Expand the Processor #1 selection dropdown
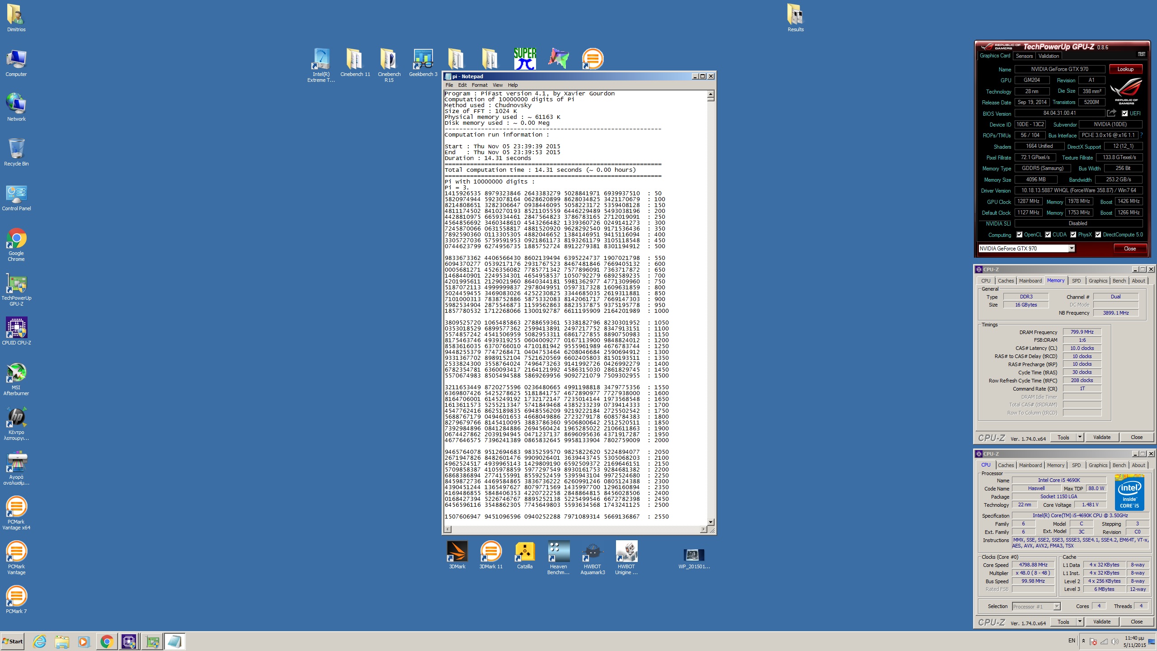Viewport: 1157px width, 651px height. pyautogui.click(x=1057, y=606)
